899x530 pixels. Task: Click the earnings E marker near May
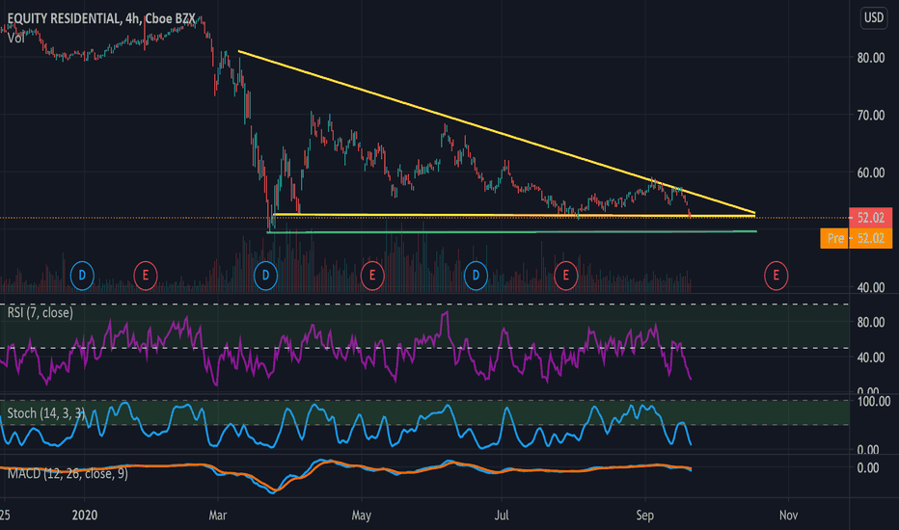[372, 276]
